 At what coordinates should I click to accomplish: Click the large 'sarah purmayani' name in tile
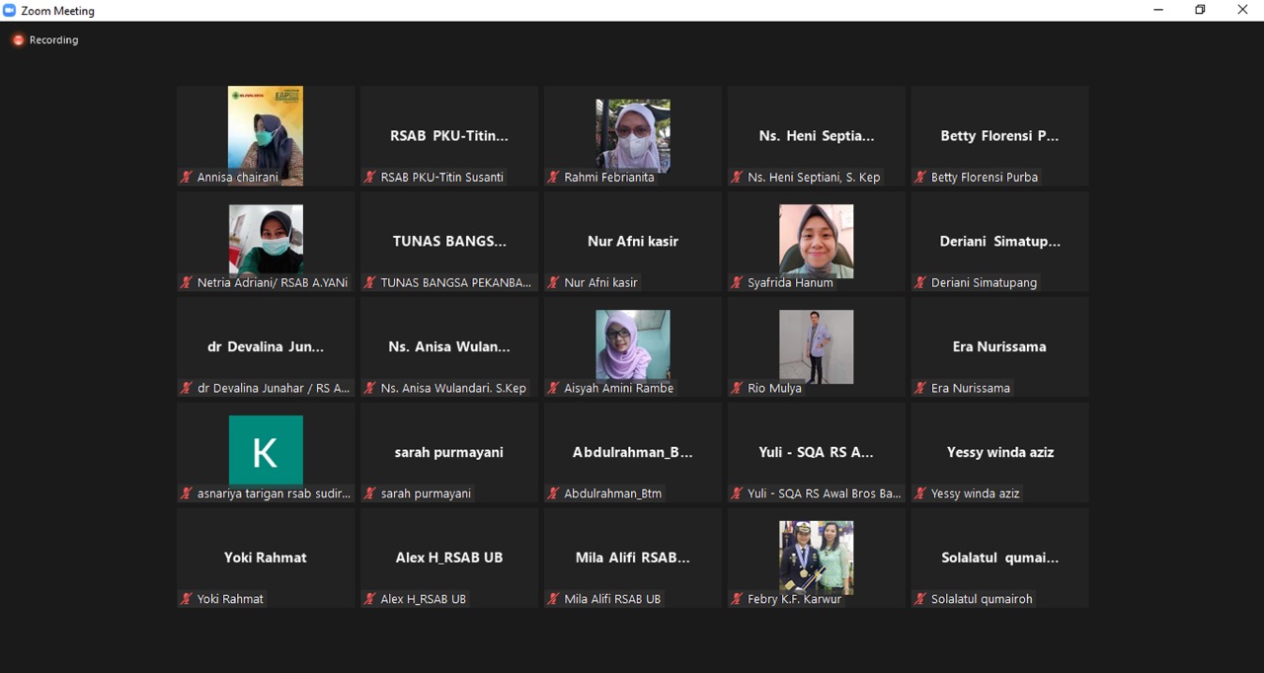tap(449, 452)
